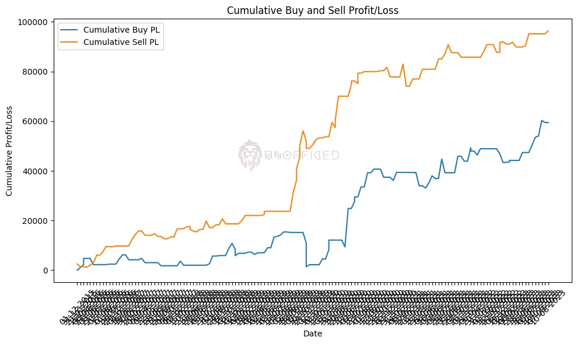
Task: Select the Cumulative Sell PL legend label
Action: click(x=121, y=41)
